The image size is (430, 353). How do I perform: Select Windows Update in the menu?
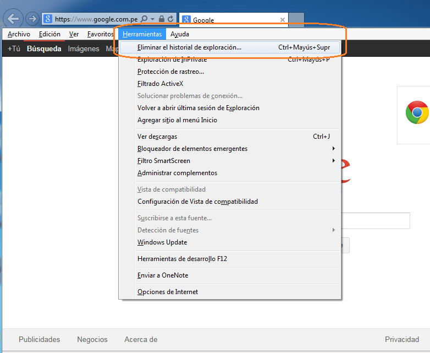tap(162, 242)
